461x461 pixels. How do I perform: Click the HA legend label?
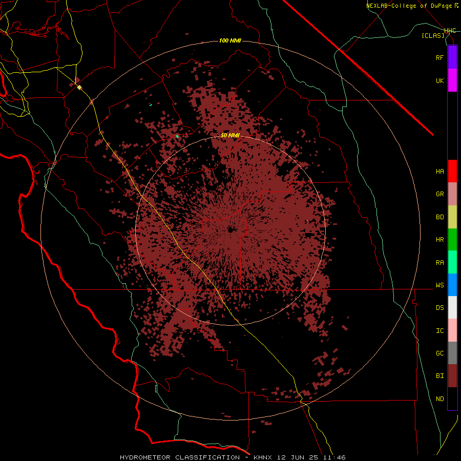coord(440,172)
